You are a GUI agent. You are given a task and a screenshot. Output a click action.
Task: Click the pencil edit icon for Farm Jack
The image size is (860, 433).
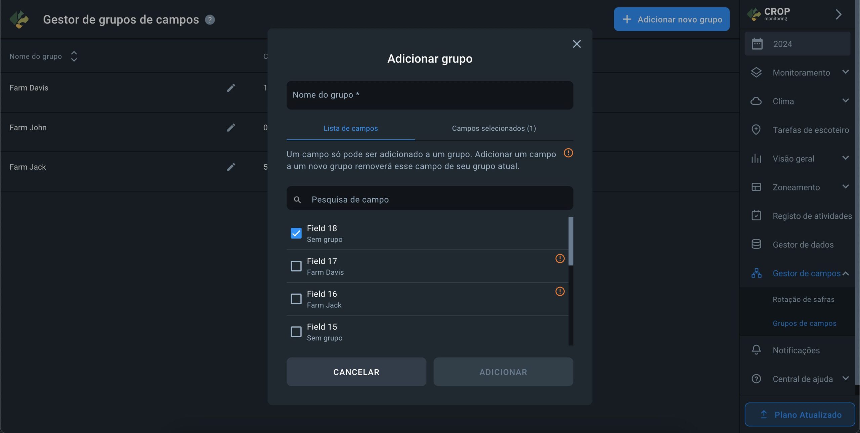coord(231,167)
